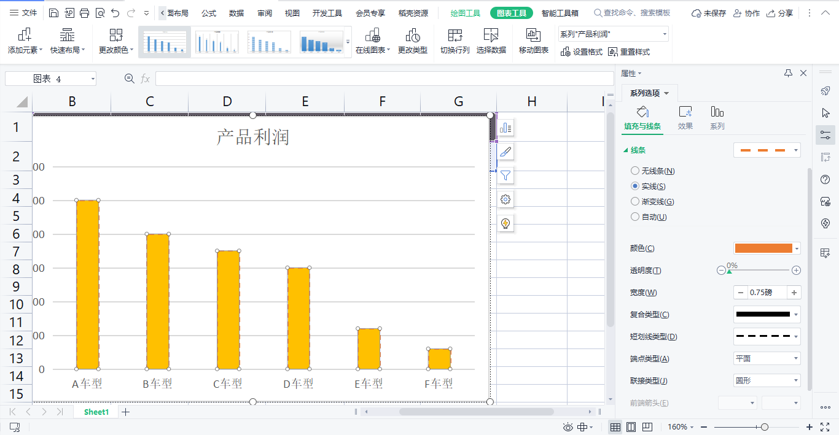Image resolution: width=839 pixels, height=435 pixels.
Task: Add a new sheet with plus button
Action: [126, 412]
